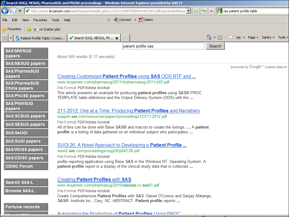The image size is (289, 217).
Task: Switch to the Patient Profile Table tab
Action: click(40, 38)
